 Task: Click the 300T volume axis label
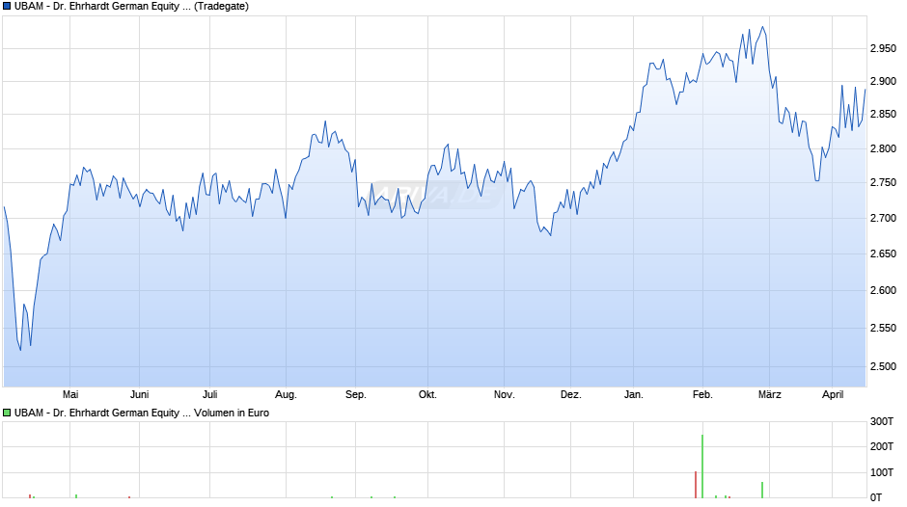tap(882, 421)
